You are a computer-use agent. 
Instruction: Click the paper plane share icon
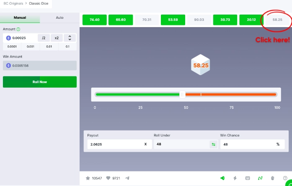[x=127, y=178]
